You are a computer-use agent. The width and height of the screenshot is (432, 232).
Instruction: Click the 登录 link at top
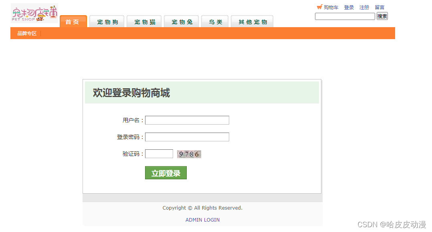(x=349, y=8)
